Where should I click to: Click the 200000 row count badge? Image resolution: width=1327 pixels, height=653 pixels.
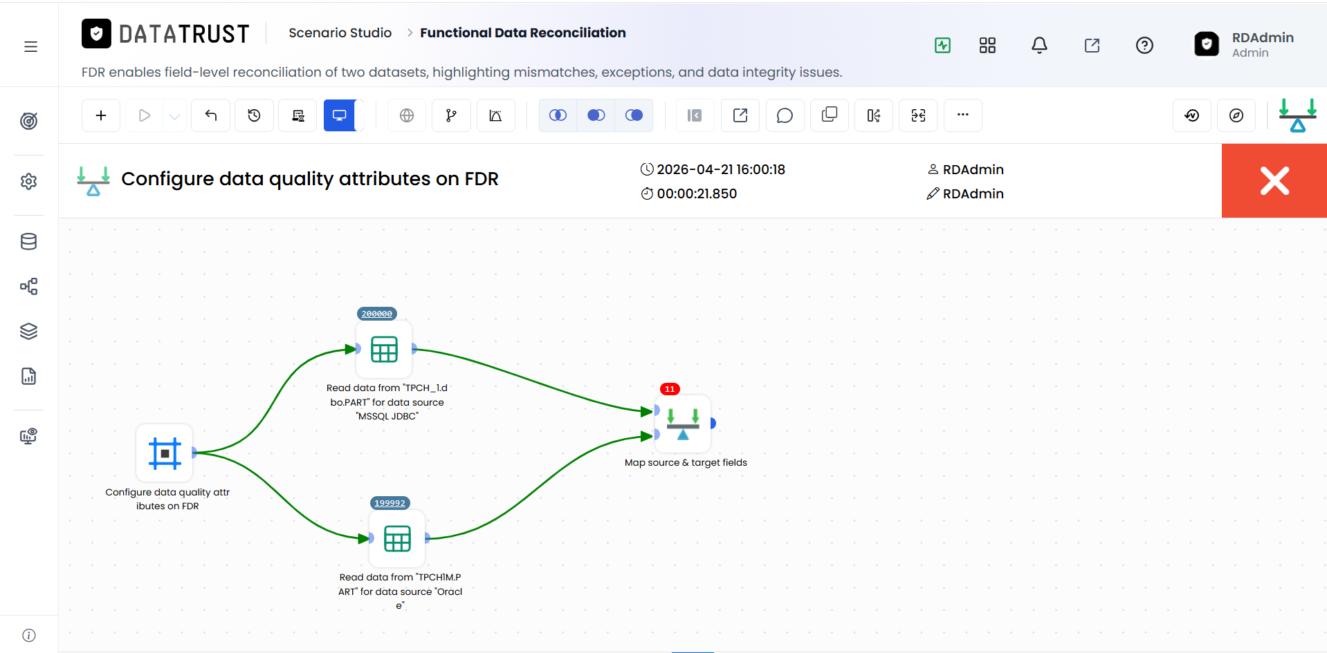[377, 314]
